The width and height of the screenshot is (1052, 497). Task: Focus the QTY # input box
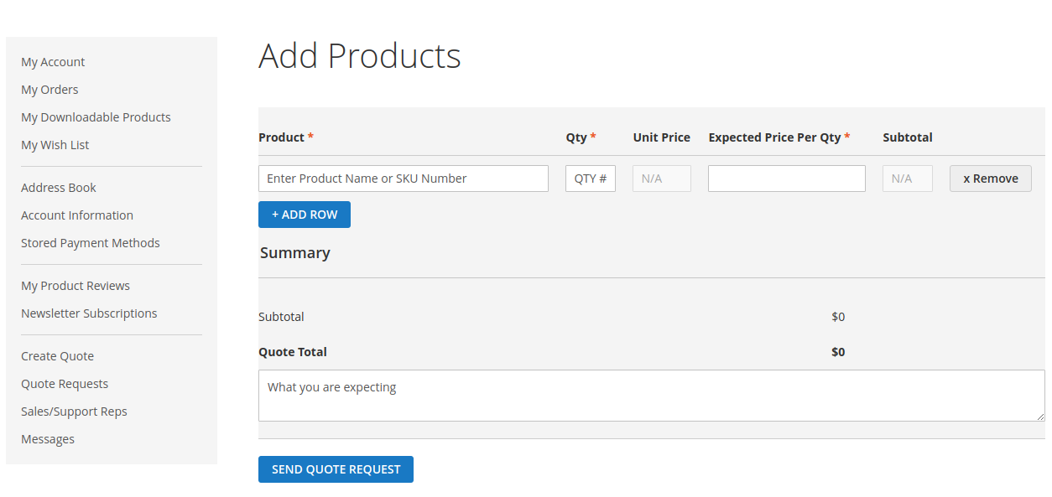tap(590, 179)
